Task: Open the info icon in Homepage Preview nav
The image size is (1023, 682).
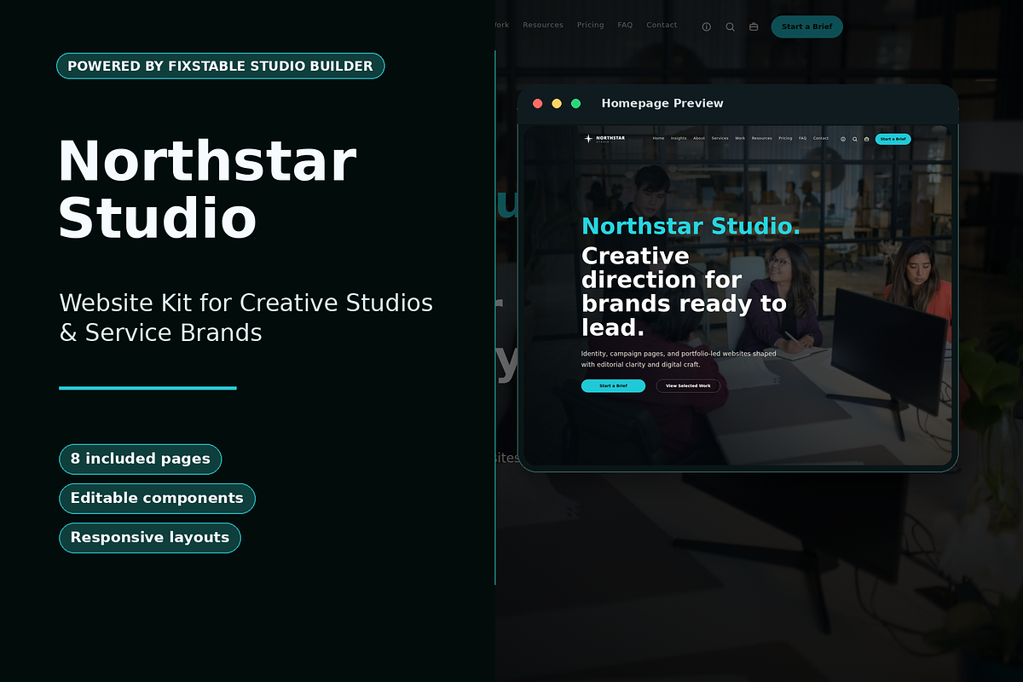Action: pos(843,139)
